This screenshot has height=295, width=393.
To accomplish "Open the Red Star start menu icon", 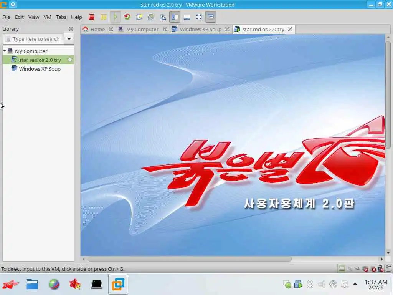I will pyautogui.click(x=11, y=284).
